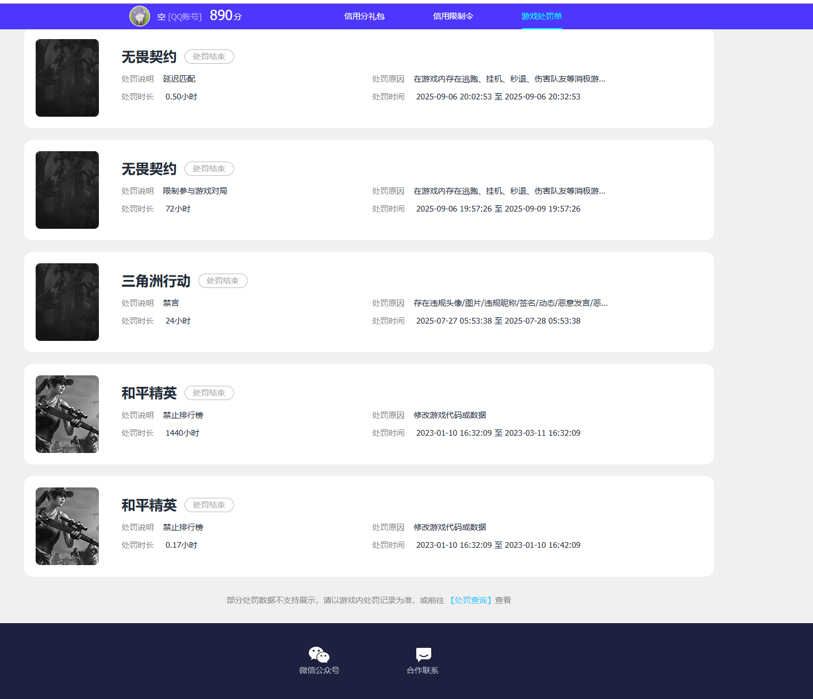The image size is (813, 699).
Task: Click the 三角洲行动 record thumbnail
Action: pyautogui.click(x=67, y=302)
